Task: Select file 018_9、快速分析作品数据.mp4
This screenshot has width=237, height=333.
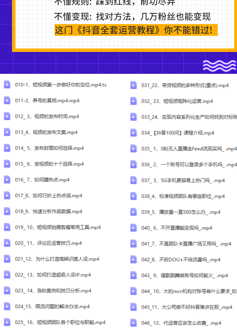Action: 48,212
